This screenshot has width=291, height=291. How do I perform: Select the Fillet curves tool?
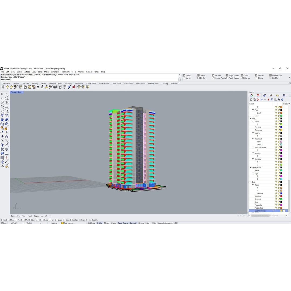click(x=6, y=111)
